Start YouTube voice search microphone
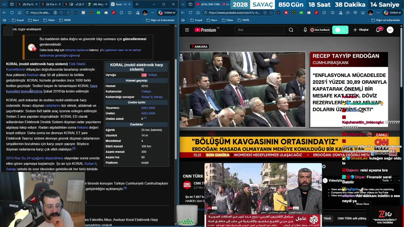Image resolution: width=404 pixels, height=227 pixels. (305, 30)
